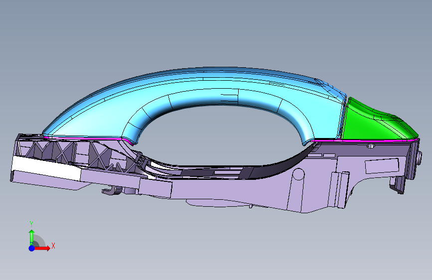
Task: Pick the hook clip beneath the carrier's left side
Action: click(x=112, y=191)
